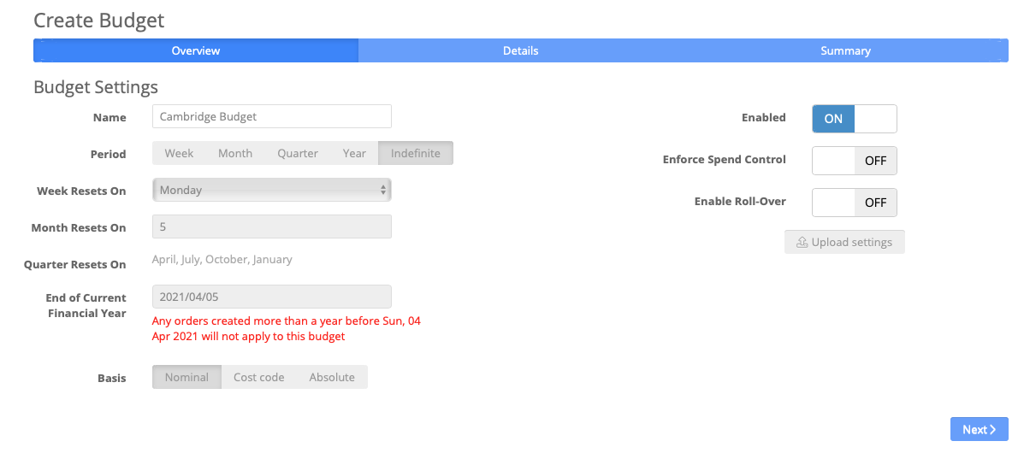Toggle the Enabled switch
This screenshot has height=453, width=1024.
pos(855,119)
